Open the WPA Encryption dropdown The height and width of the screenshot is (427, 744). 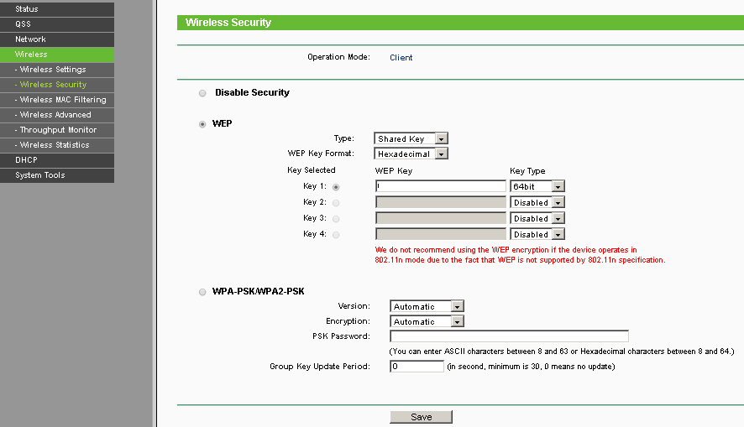point(427,322)
